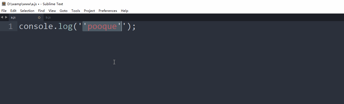Click the left tab navigation arrow
The height and width of the screenshot is (104, 344).
click(2, 17)
